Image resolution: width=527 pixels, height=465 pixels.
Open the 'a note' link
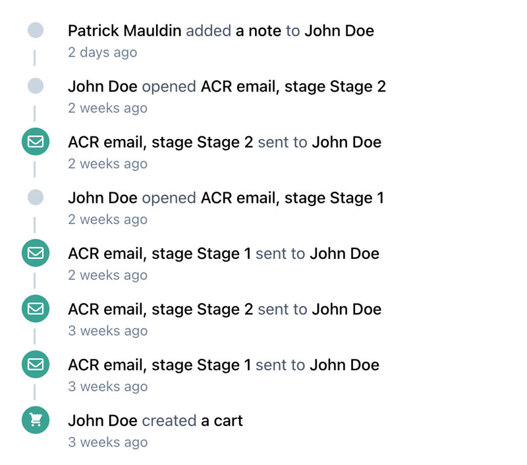(x=258, y=30)
